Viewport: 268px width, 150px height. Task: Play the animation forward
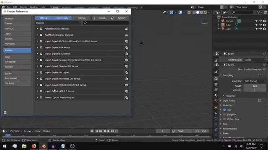click(x=108, y=131)
